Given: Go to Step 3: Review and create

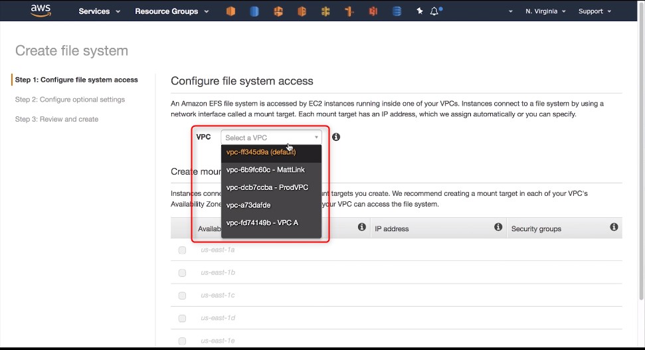Looking at the screenshot, I should pos(56,120).
